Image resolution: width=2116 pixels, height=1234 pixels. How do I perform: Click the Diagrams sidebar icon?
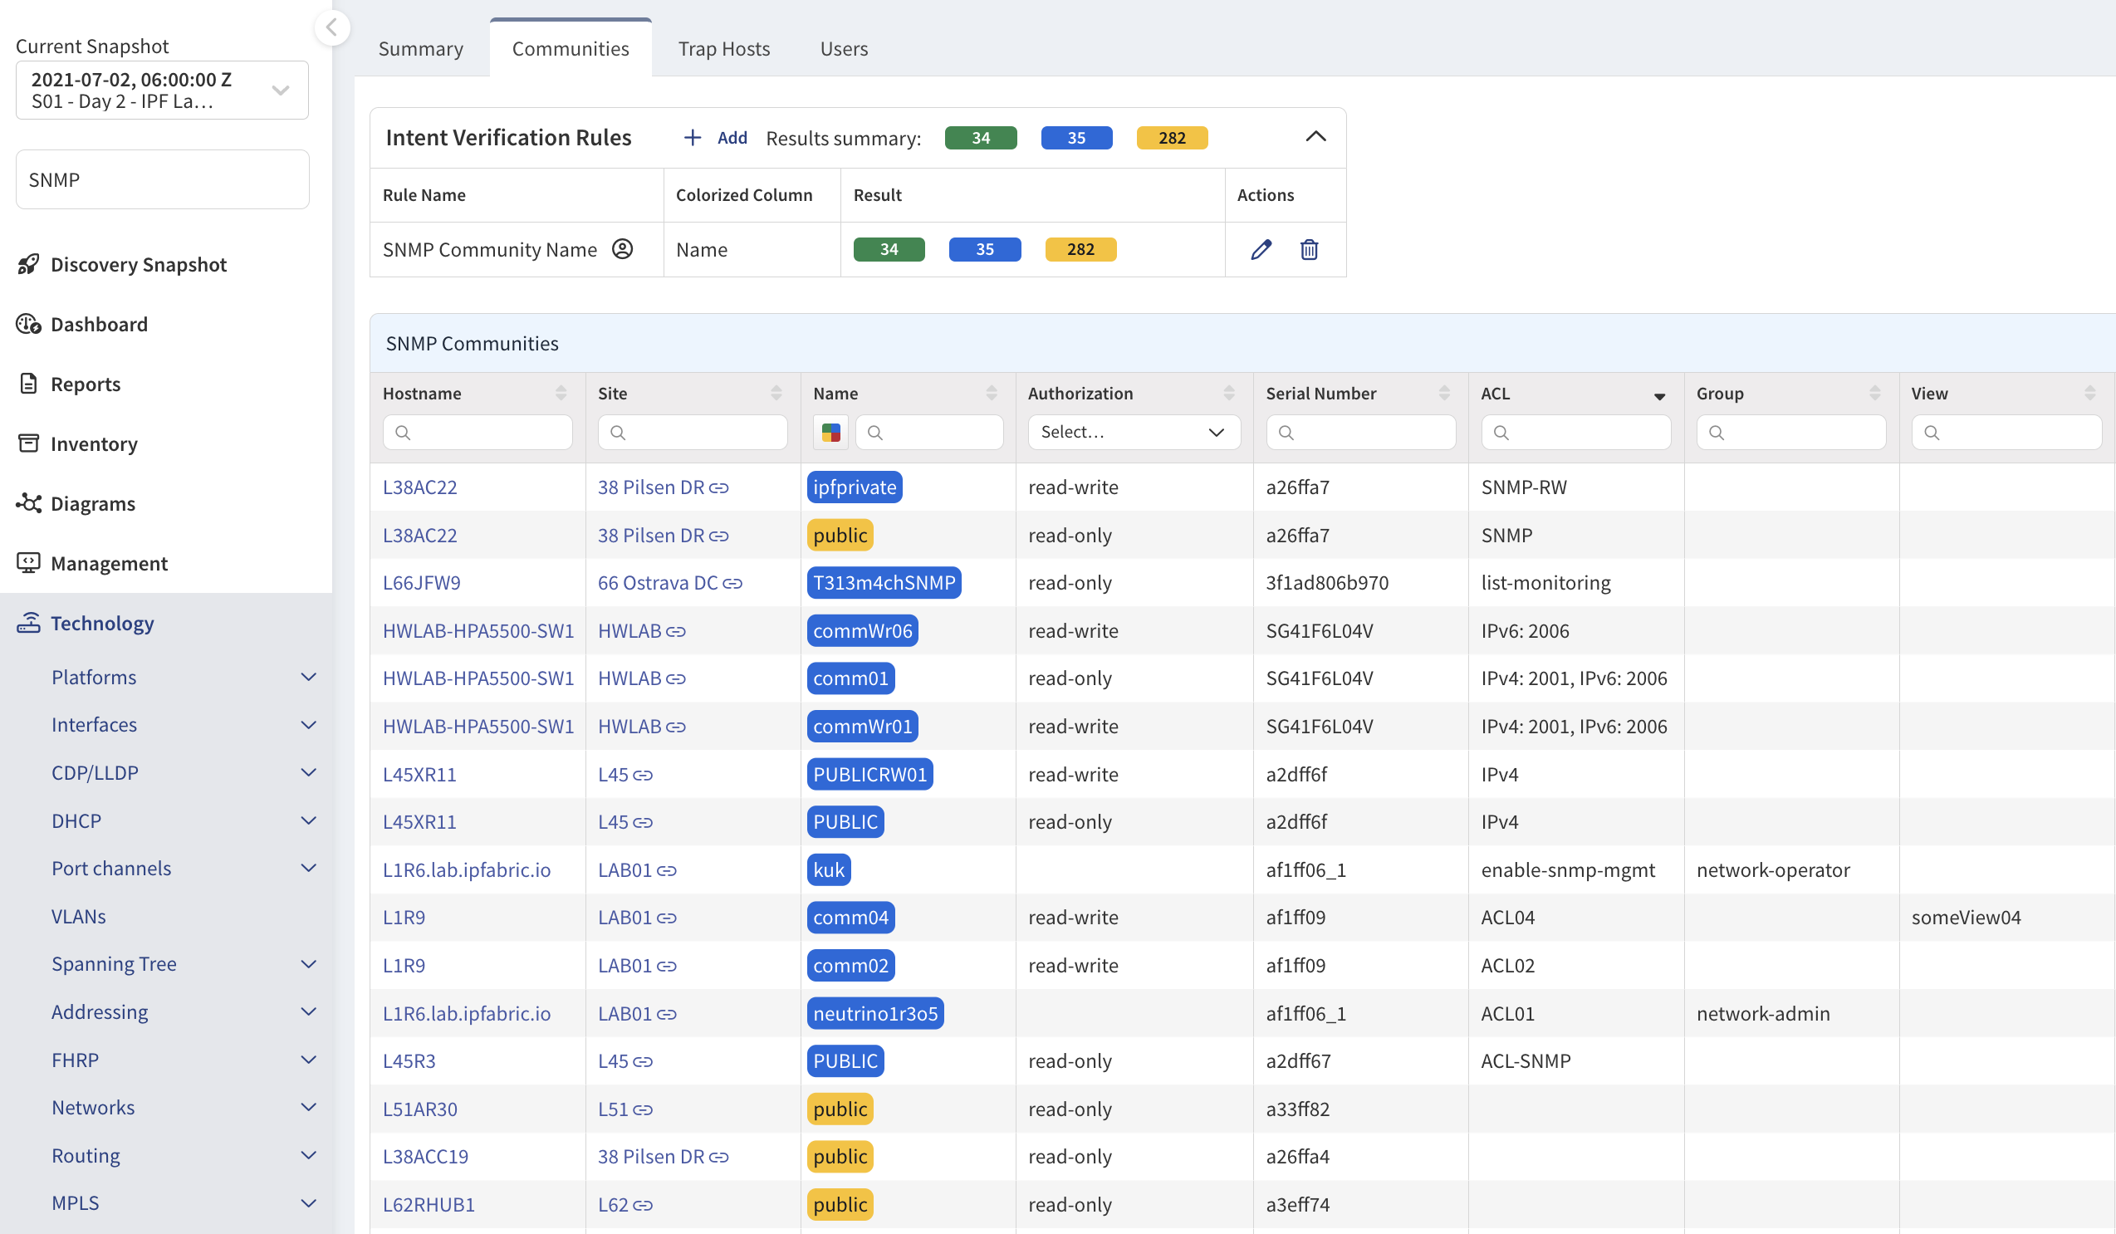click(28, 503)
